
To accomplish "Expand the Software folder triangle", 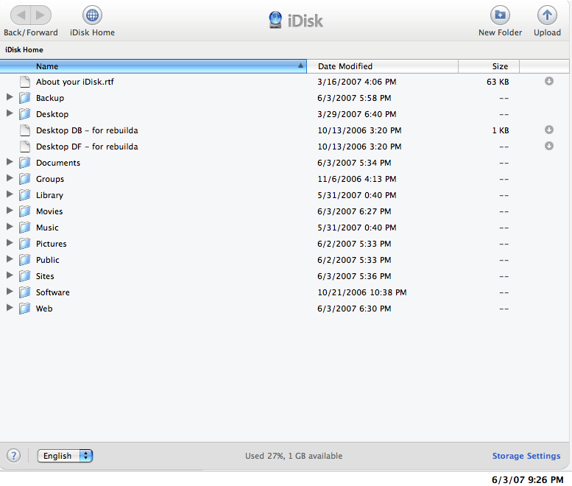I will (10, 291).
